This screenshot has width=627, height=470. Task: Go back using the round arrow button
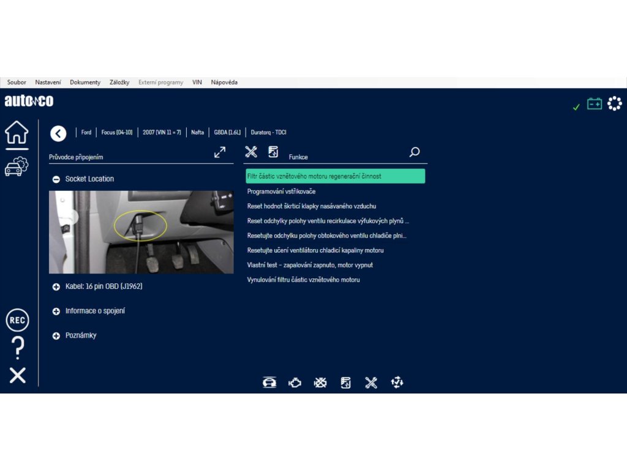pos(58,133)
